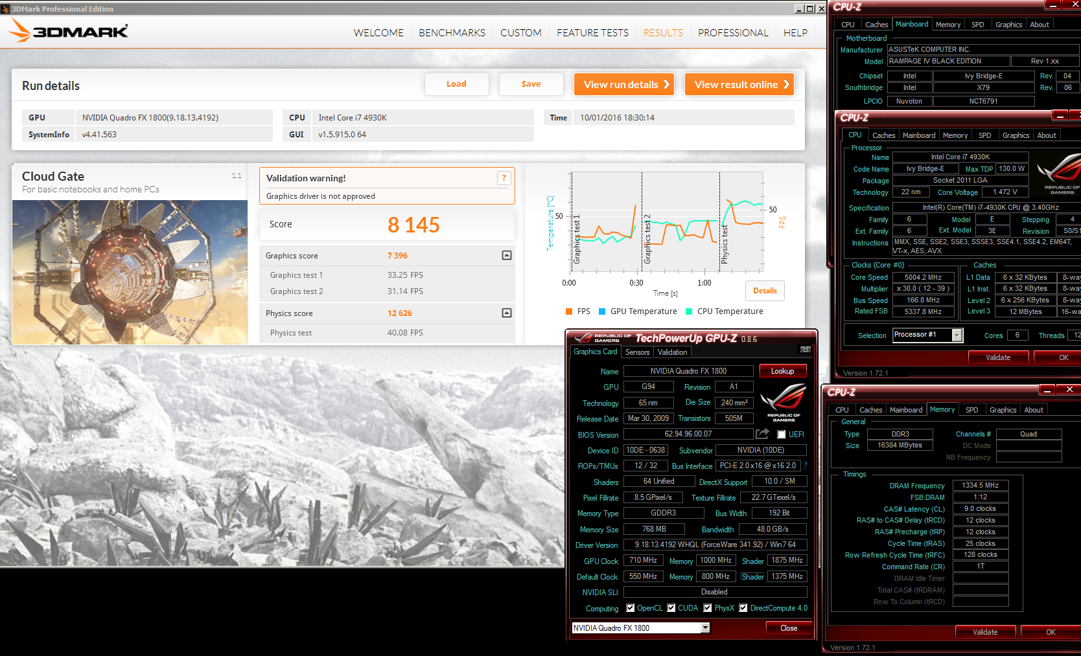Click OK in the CPU-Z Memory window
The image size is (1081, 656).
(1051, 632)
